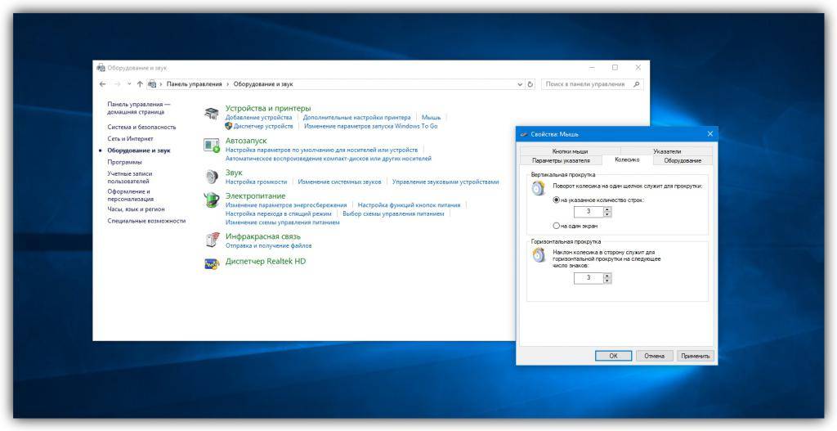Open the Realtek HD Manager icon
The width and height of the screenshot is (837, 431).
click(x=212, y=263)
